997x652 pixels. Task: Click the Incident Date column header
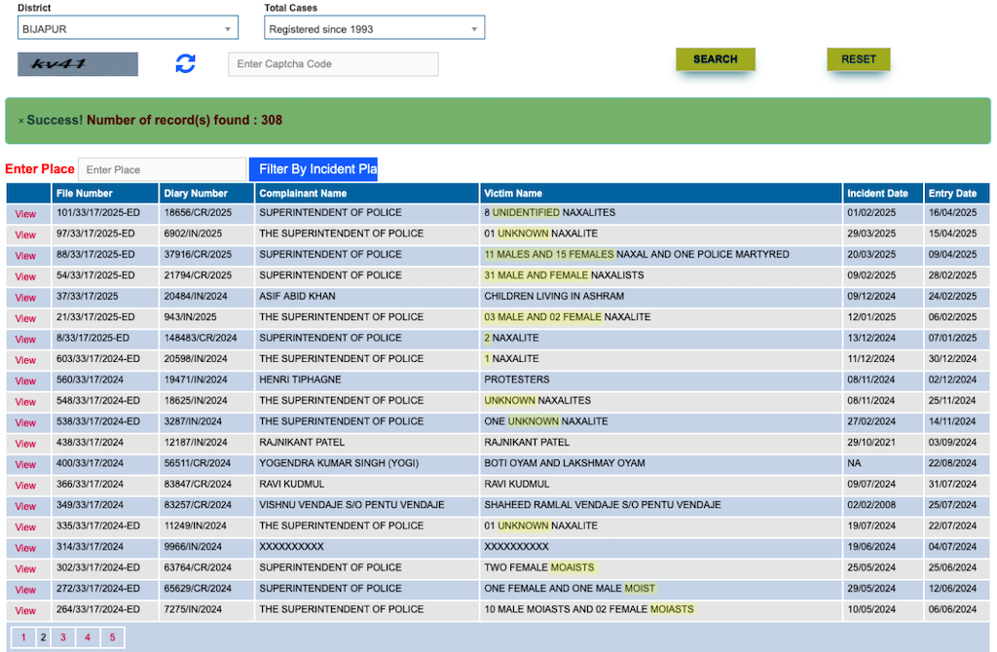(877, 194)
